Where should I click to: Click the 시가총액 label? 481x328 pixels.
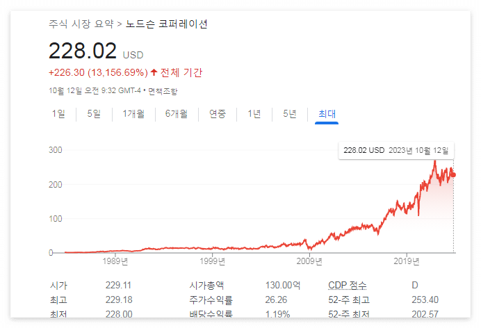point(206,286)
